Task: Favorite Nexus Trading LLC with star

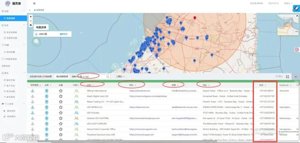Action: 61,102
